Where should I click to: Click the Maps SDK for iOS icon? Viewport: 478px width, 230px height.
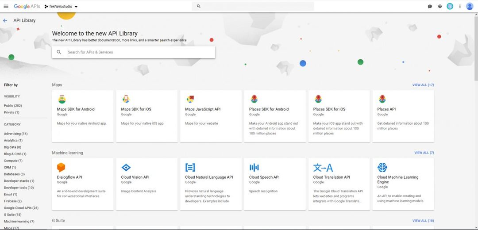click(126, 100)
